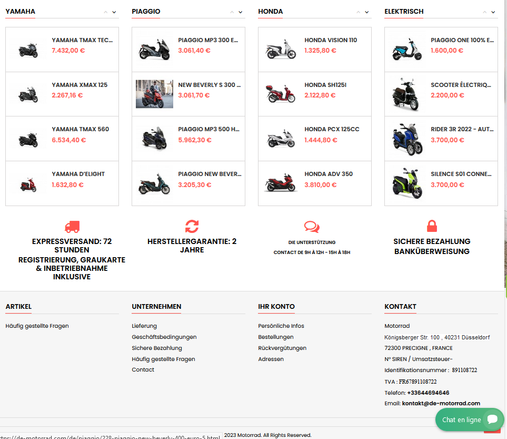Screen dimensions: 507x439
Task: Open the Geschäftsbedingungen footer link
Action: click(164, 337)
